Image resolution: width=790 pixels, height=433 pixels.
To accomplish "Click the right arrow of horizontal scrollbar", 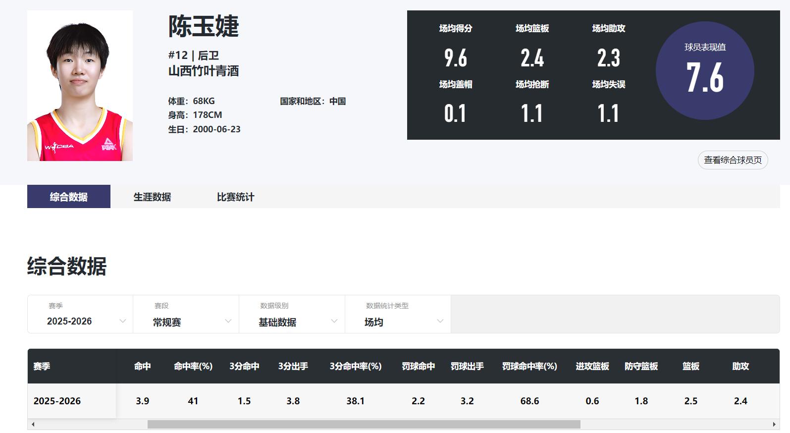I will [x=774, y=425].
